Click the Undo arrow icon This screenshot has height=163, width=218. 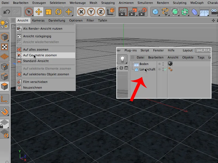coord(7,12)
